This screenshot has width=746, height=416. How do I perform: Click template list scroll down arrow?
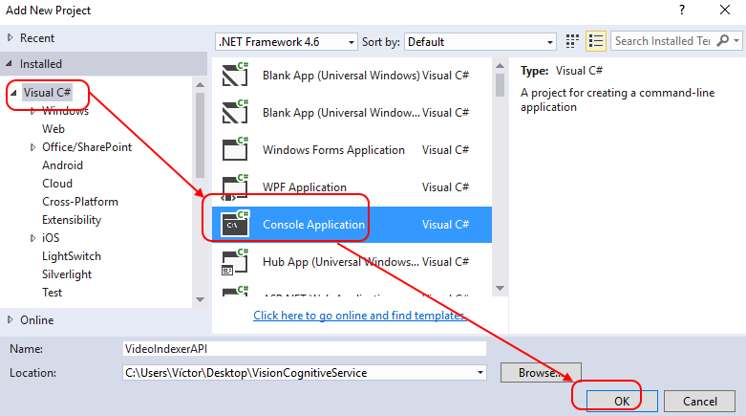tap(500, 288)
